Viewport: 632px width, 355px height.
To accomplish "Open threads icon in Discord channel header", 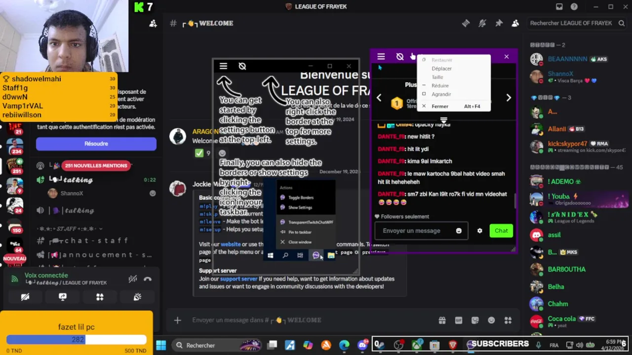I will [466, 23].
